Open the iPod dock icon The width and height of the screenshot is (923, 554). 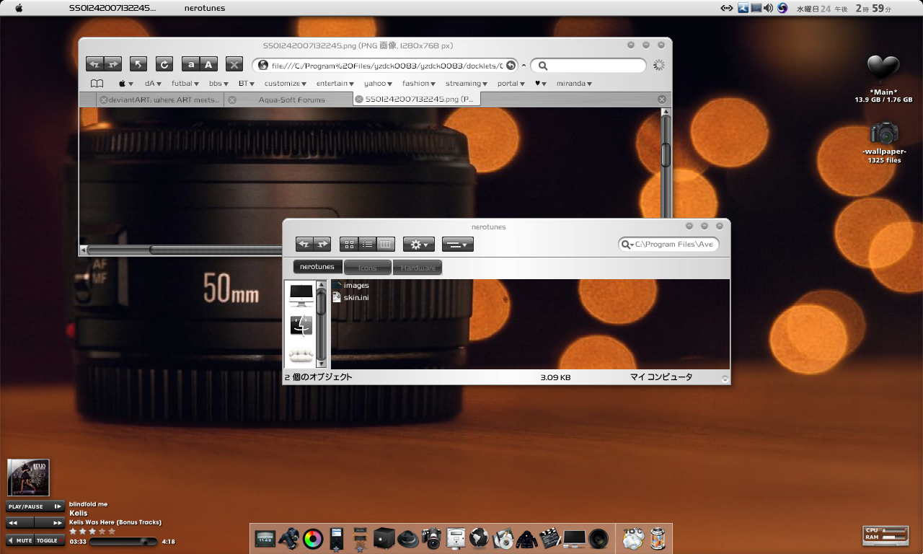pos(336,539)
